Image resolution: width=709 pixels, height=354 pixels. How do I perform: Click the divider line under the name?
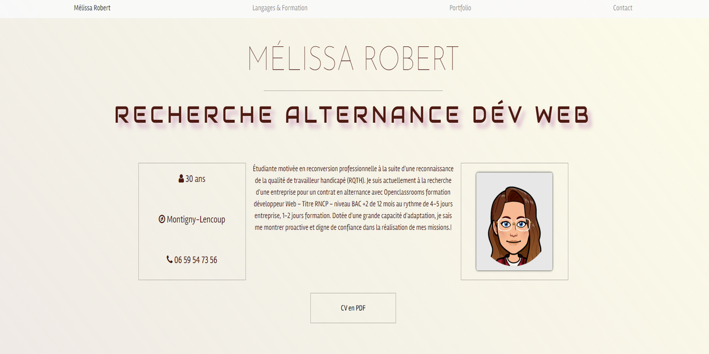click(353, 91)
